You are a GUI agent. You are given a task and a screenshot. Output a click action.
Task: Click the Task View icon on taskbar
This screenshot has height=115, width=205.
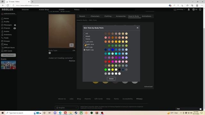50,113
